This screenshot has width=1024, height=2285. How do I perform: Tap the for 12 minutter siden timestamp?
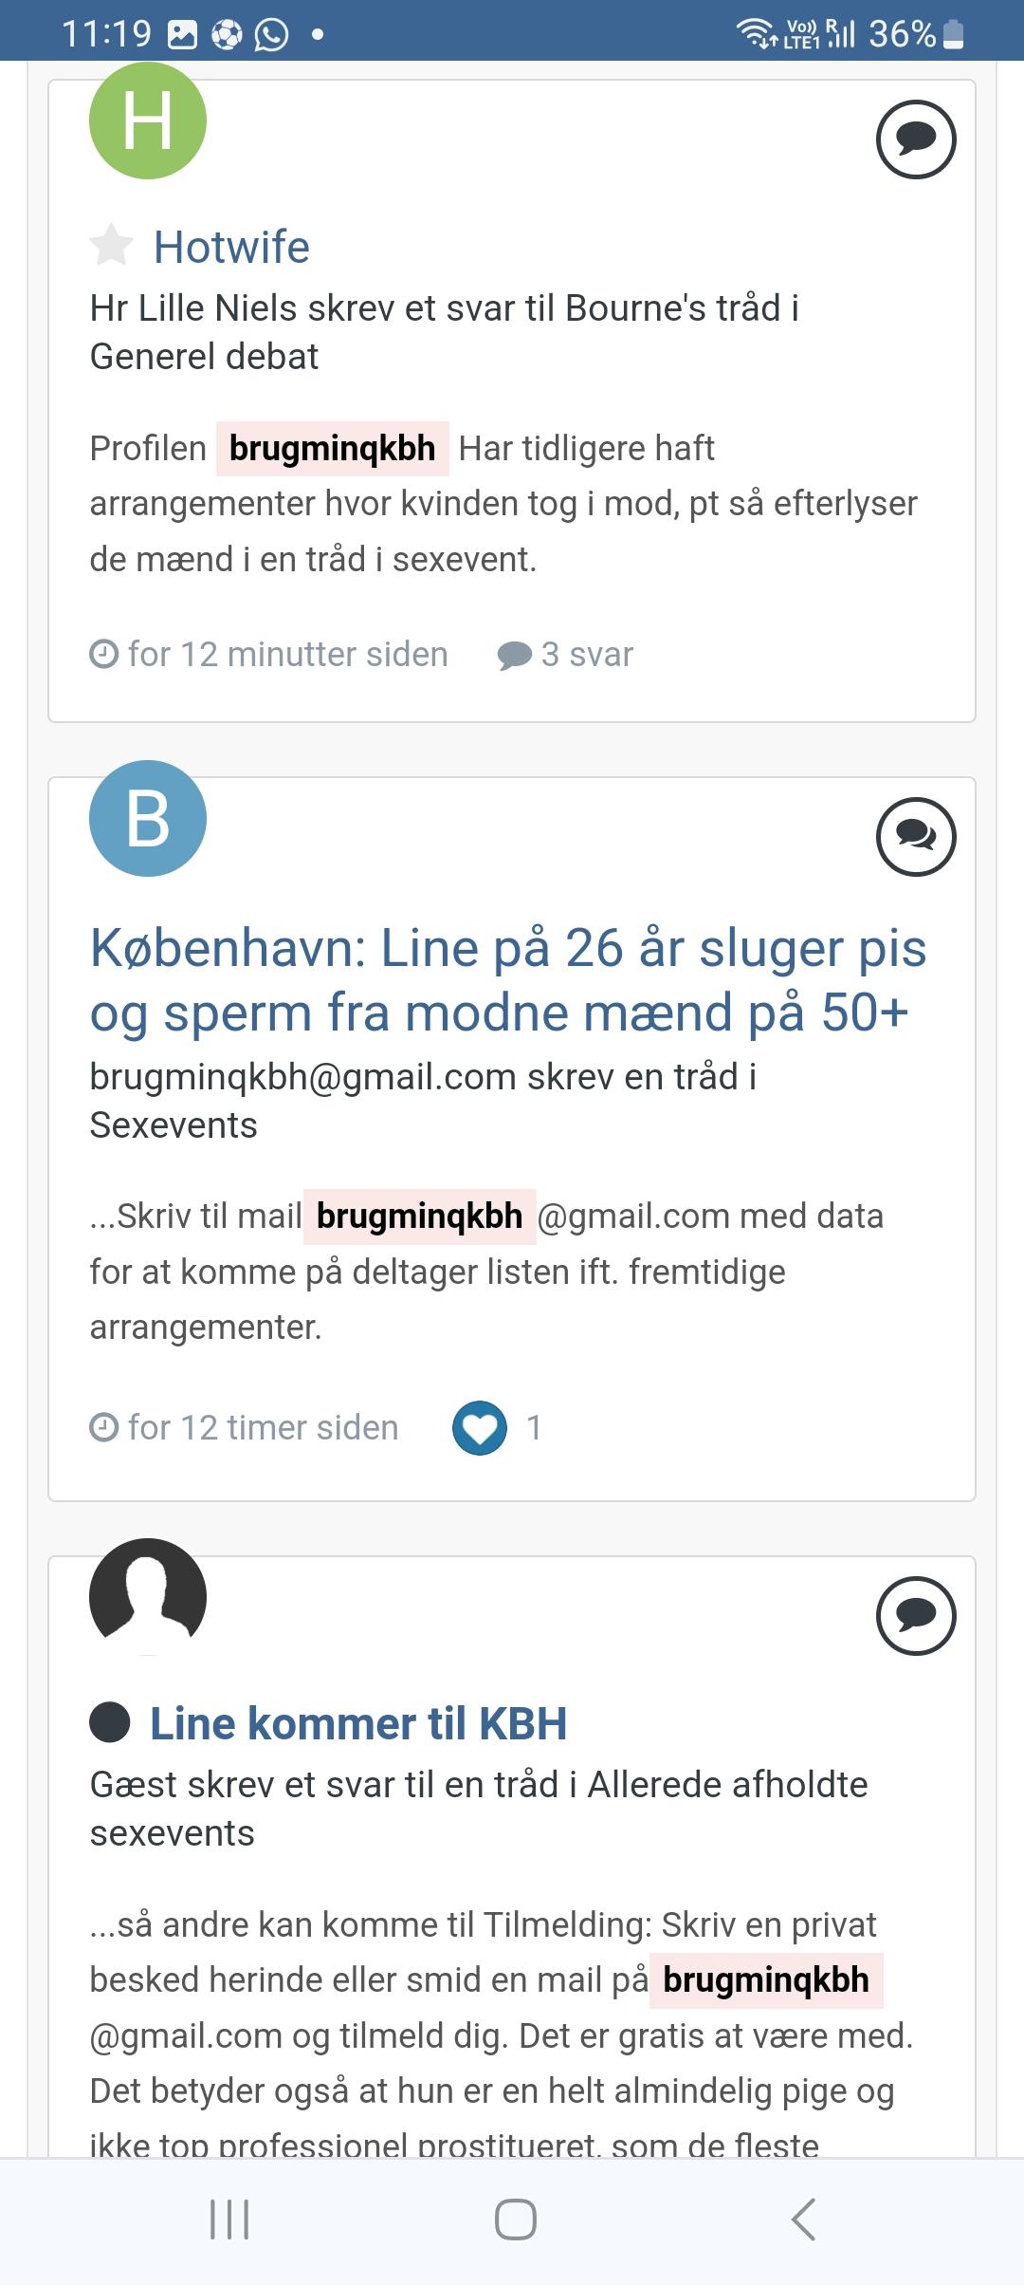[268, 655]
